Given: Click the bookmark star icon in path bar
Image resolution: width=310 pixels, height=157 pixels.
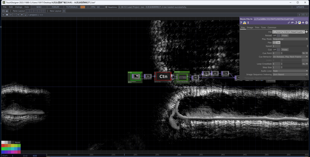Looking at the screenshot, I should (x=22, y=15).
